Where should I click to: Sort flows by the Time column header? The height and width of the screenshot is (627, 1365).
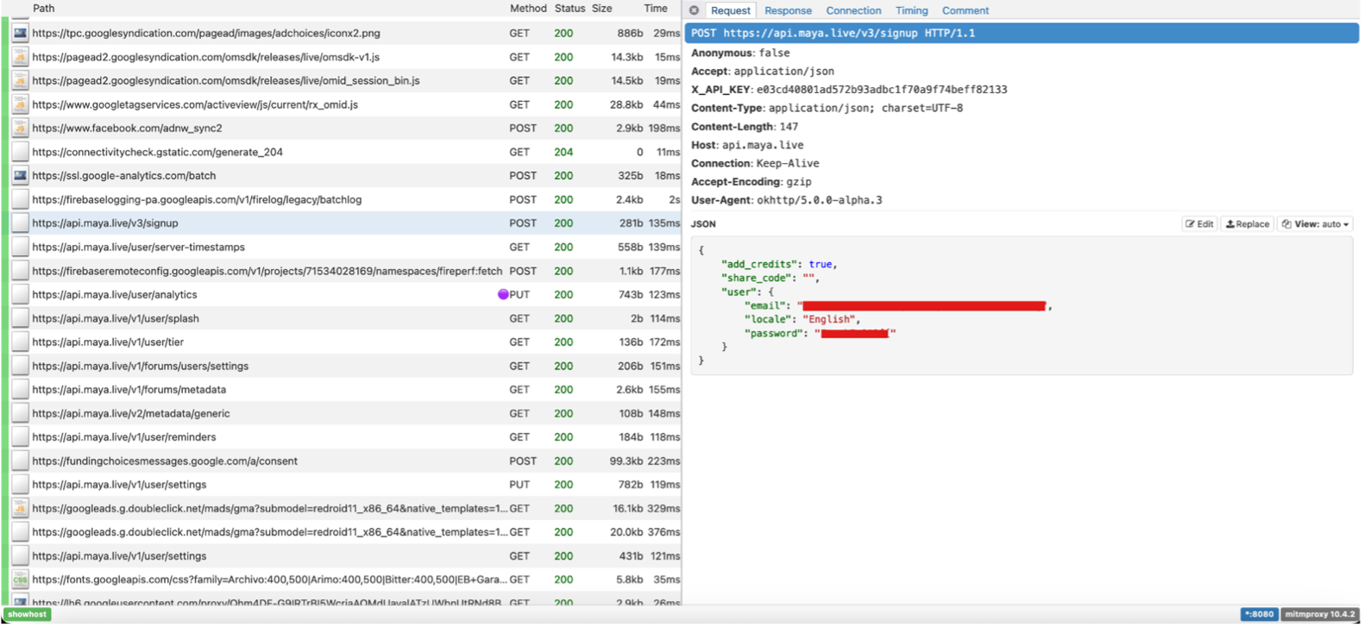coord(655,8)
